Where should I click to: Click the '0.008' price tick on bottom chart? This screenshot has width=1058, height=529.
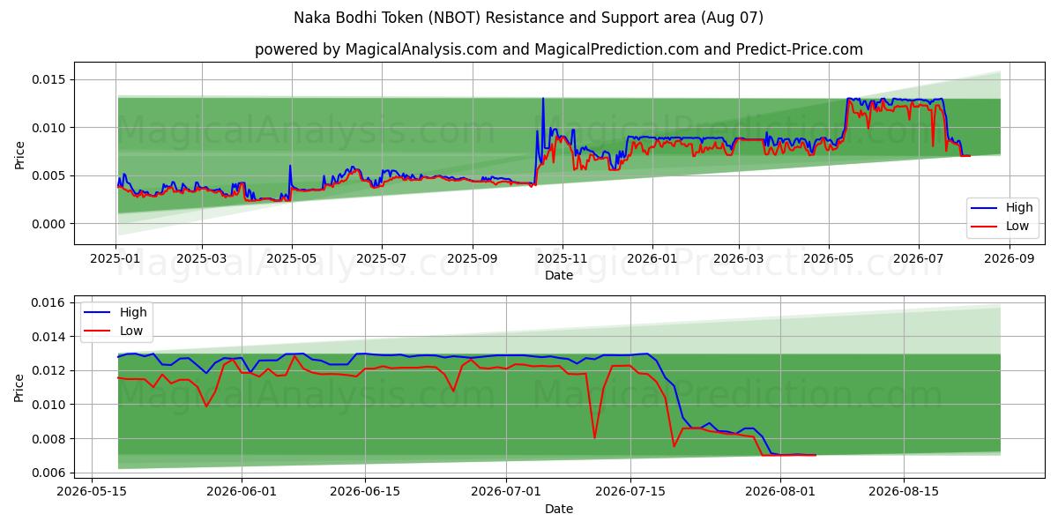(x=50, y=439)
